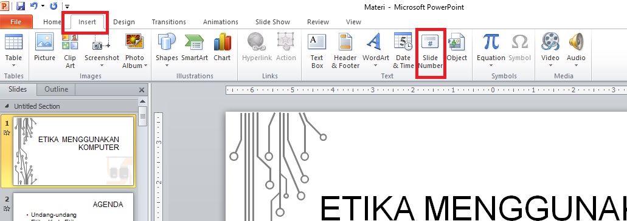Redo the last action

pos(54,7)
